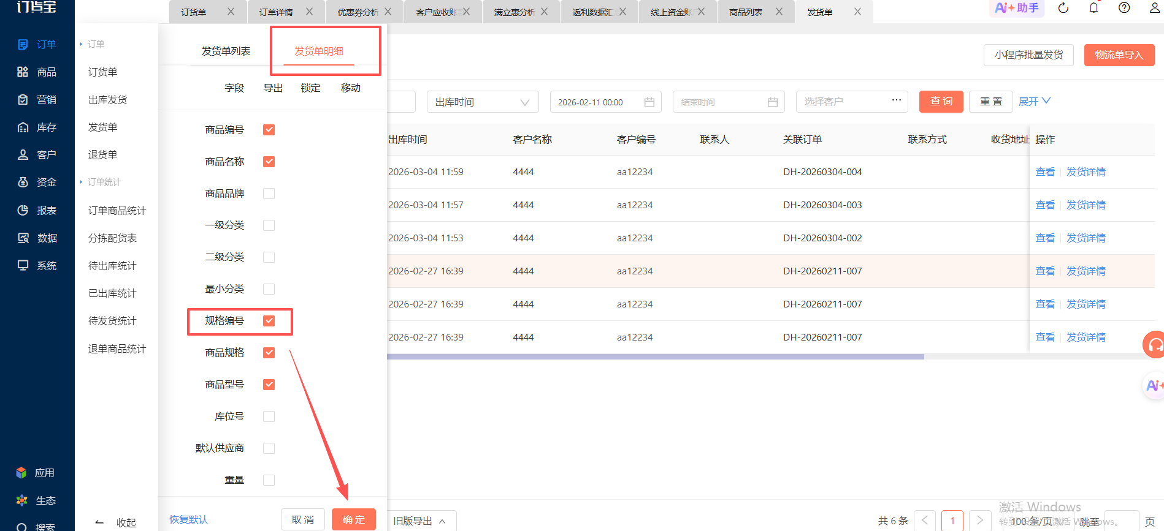Expand more filters with 展开

coord(1035,102)
